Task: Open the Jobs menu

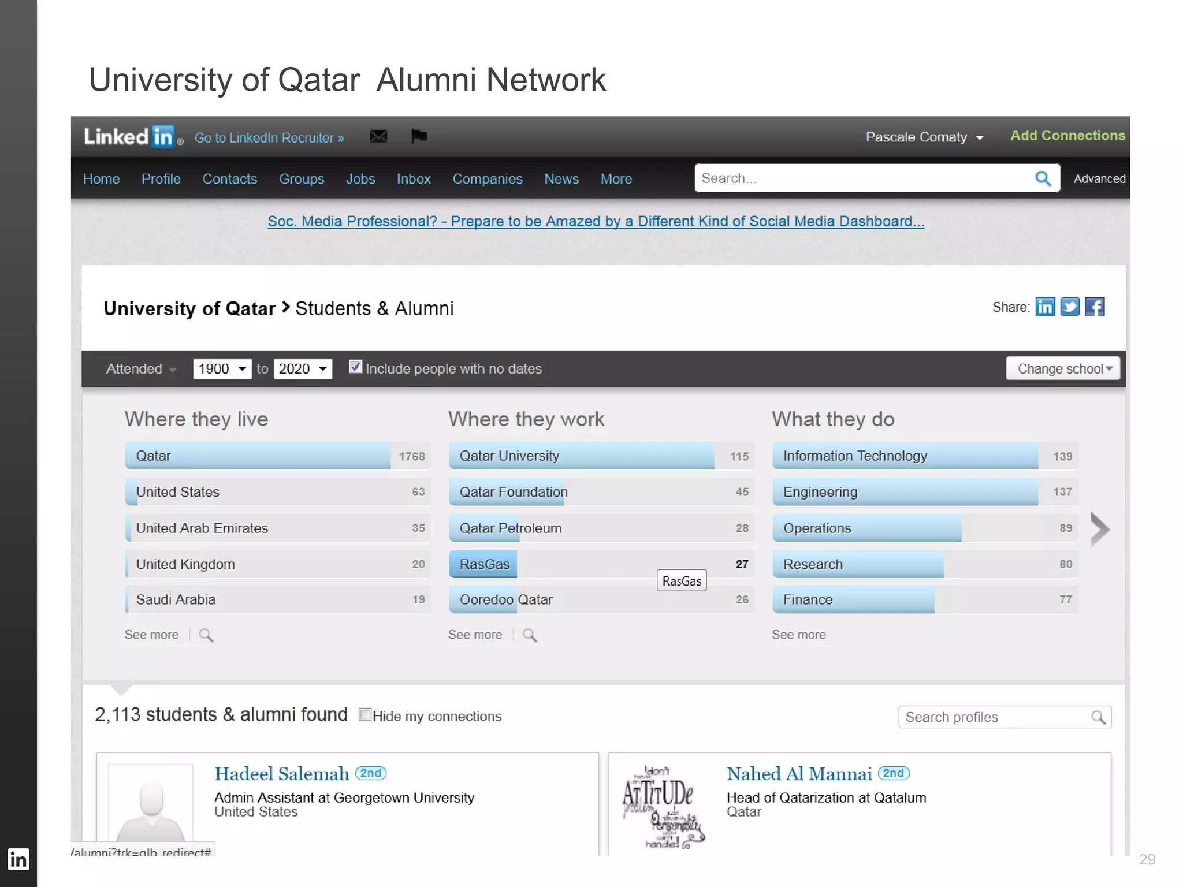Action: (360, 179)
